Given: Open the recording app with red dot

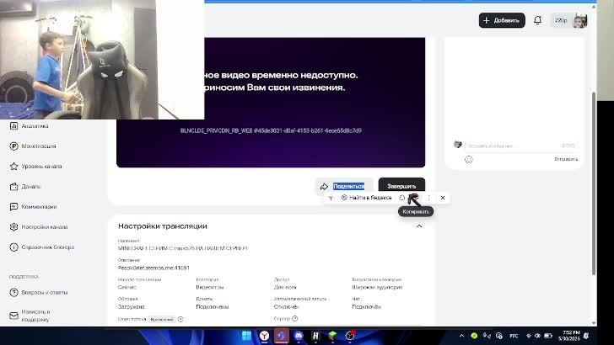Looking at the screenshot, I should click(x=350, y=336).
